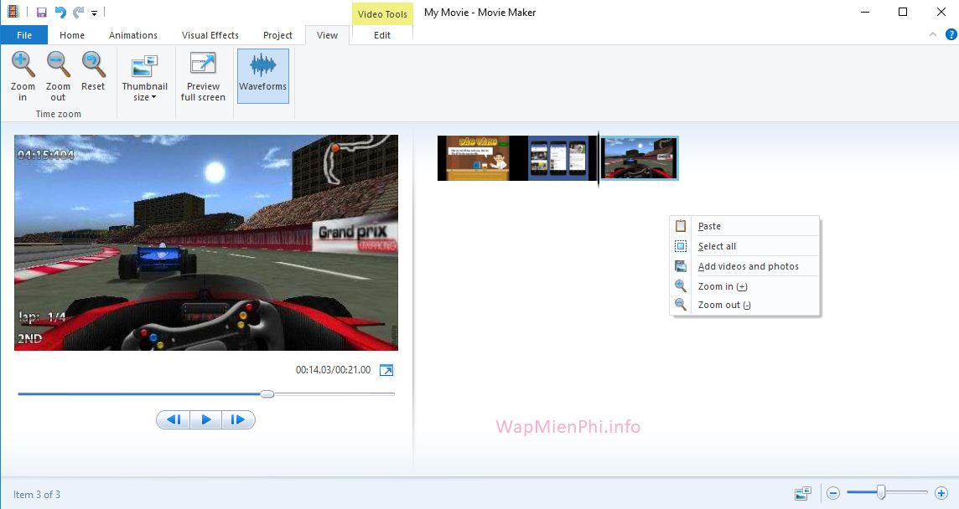The height and width of the screenshot is (509, 959).
Task: Click the 00:14.03/00:21.00 timecode text
Action: click(334, 370)
